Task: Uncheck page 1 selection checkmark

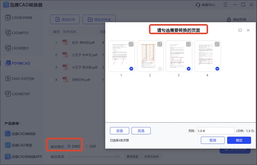Action: (x=131, y=69)
